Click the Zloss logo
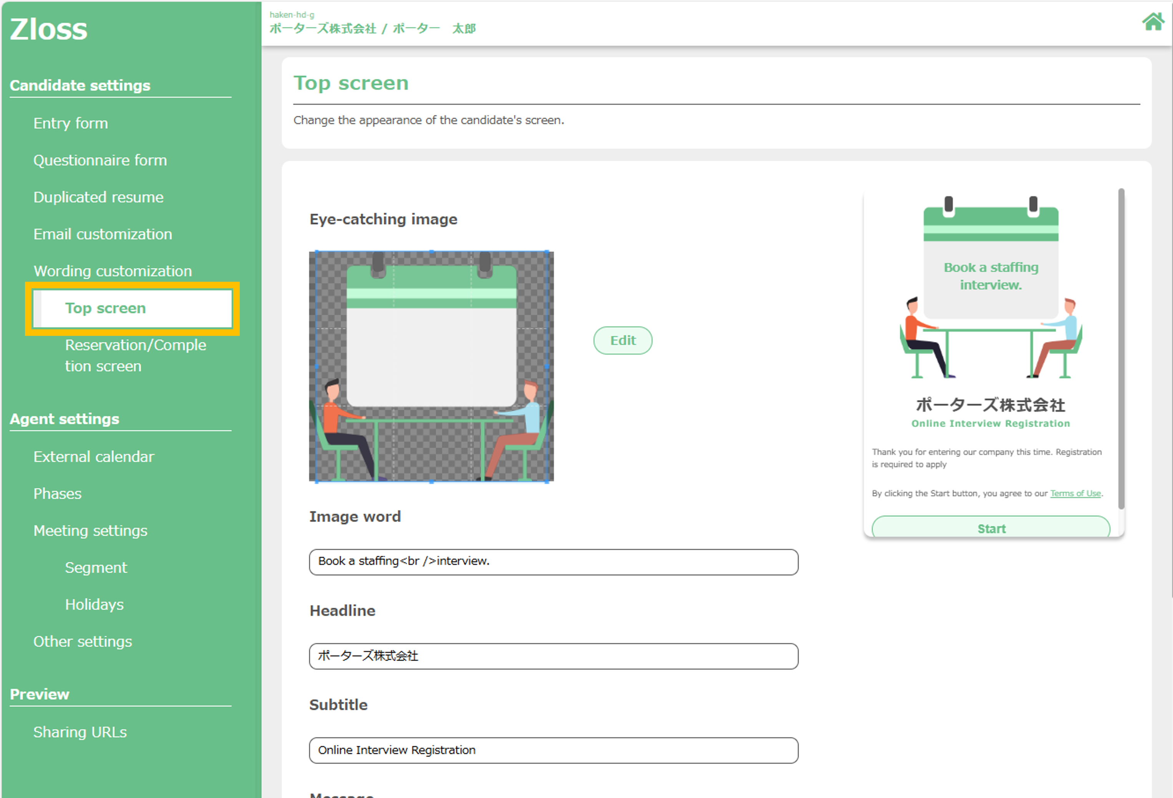This screenshot has width=1173, height=798. pos(48,29)
